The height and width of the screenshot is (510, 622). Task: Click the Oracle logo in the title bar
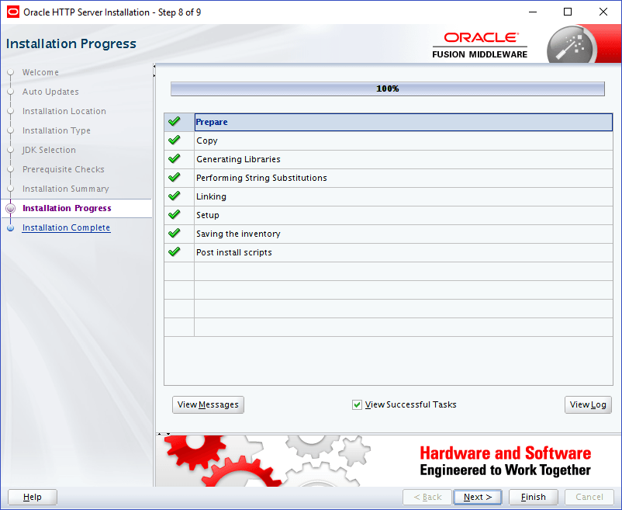(12, 12)
